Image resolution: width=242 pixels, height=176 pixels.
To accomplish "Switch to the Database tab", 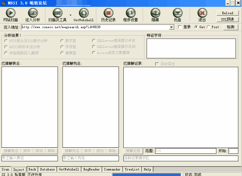I will pyautogui.click(x=48, y=170).
